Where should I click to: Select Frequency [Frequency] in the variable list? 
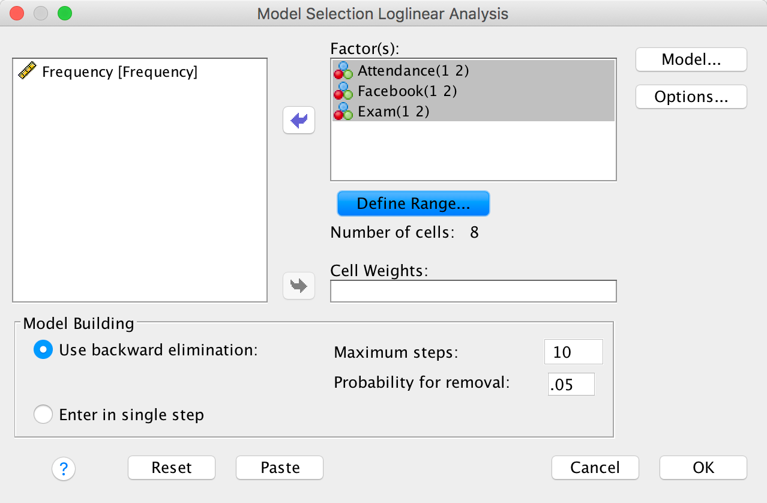[119, 72]
